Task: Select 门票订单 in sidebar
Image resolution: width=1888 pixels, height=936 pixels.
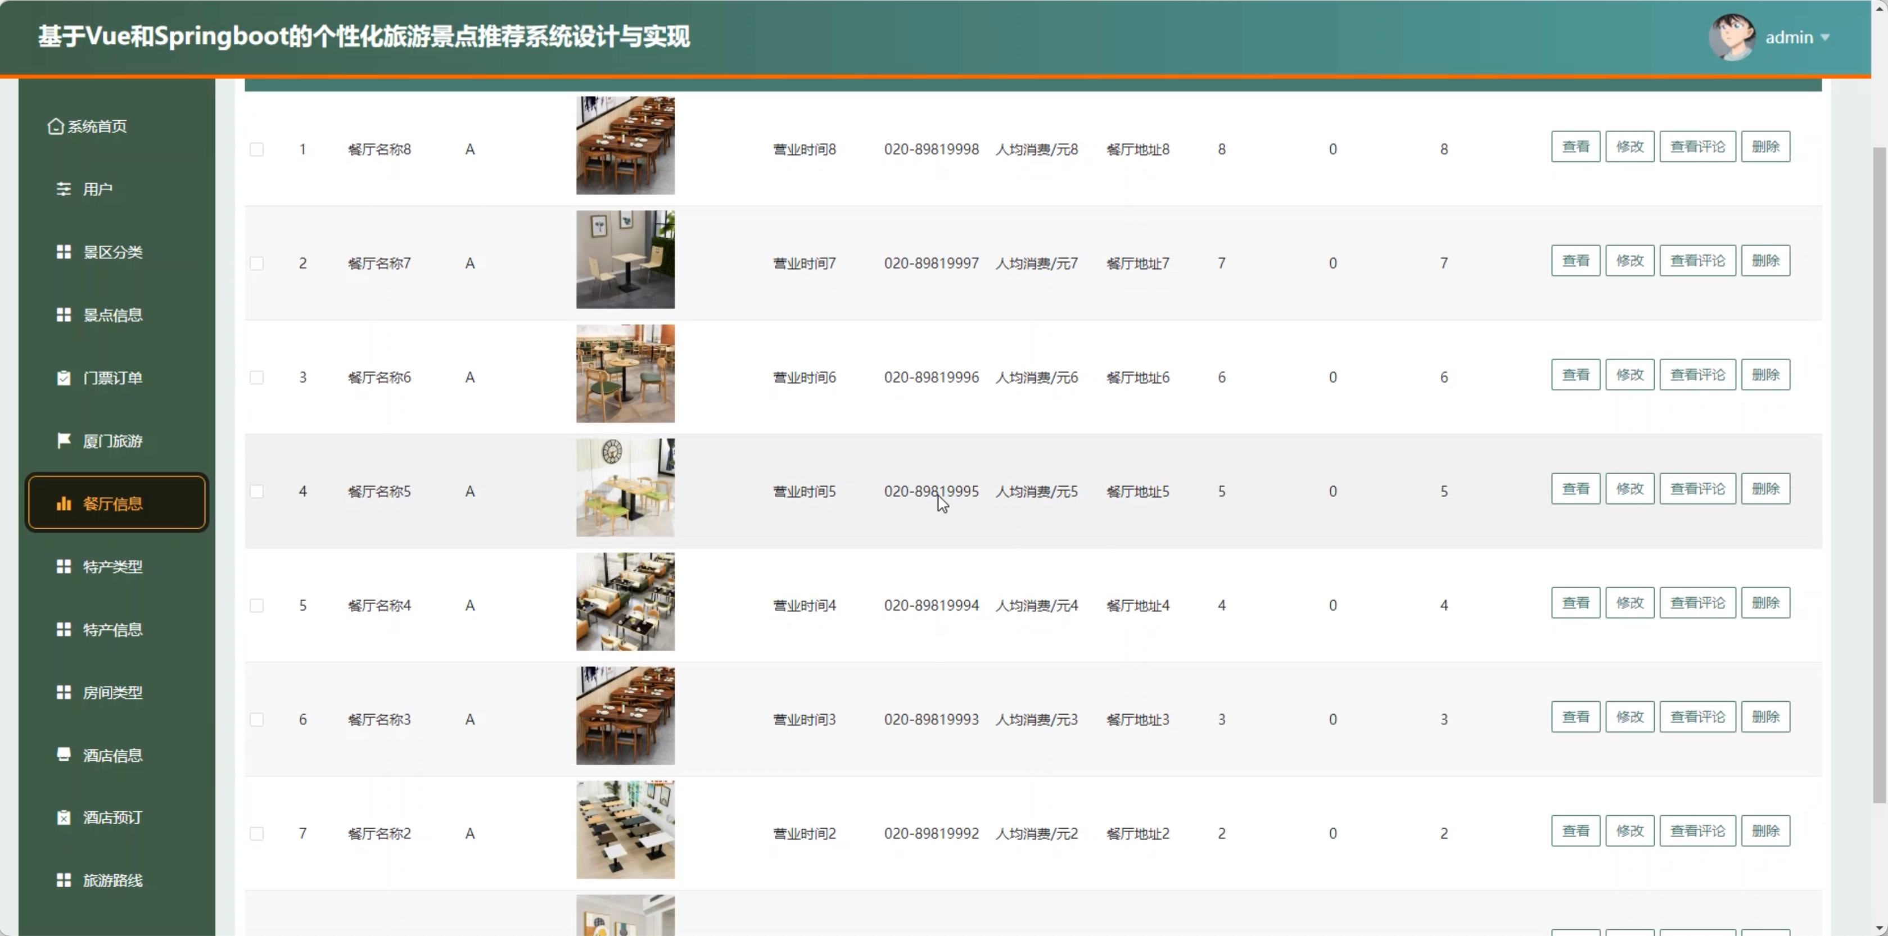Action: pos(118,378)
